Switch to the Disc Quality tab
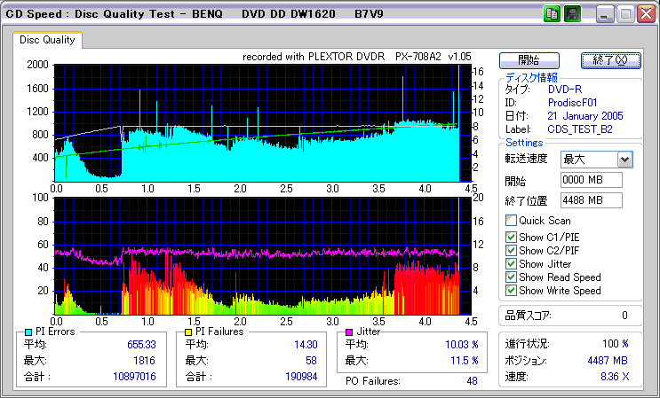The width and height of the screenshot is (660, 398). pyautogui.click(x=48, y=40)
